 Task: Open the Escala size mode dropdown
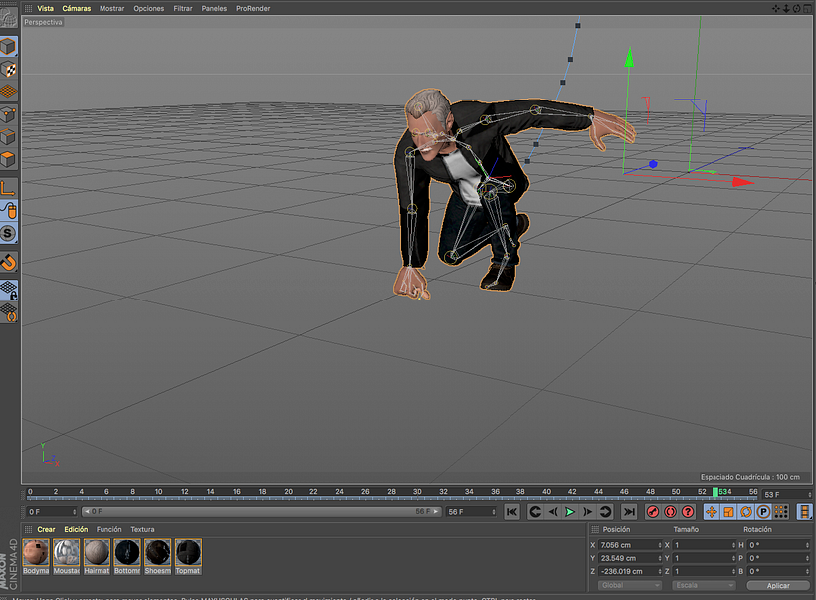click(704, 585)
